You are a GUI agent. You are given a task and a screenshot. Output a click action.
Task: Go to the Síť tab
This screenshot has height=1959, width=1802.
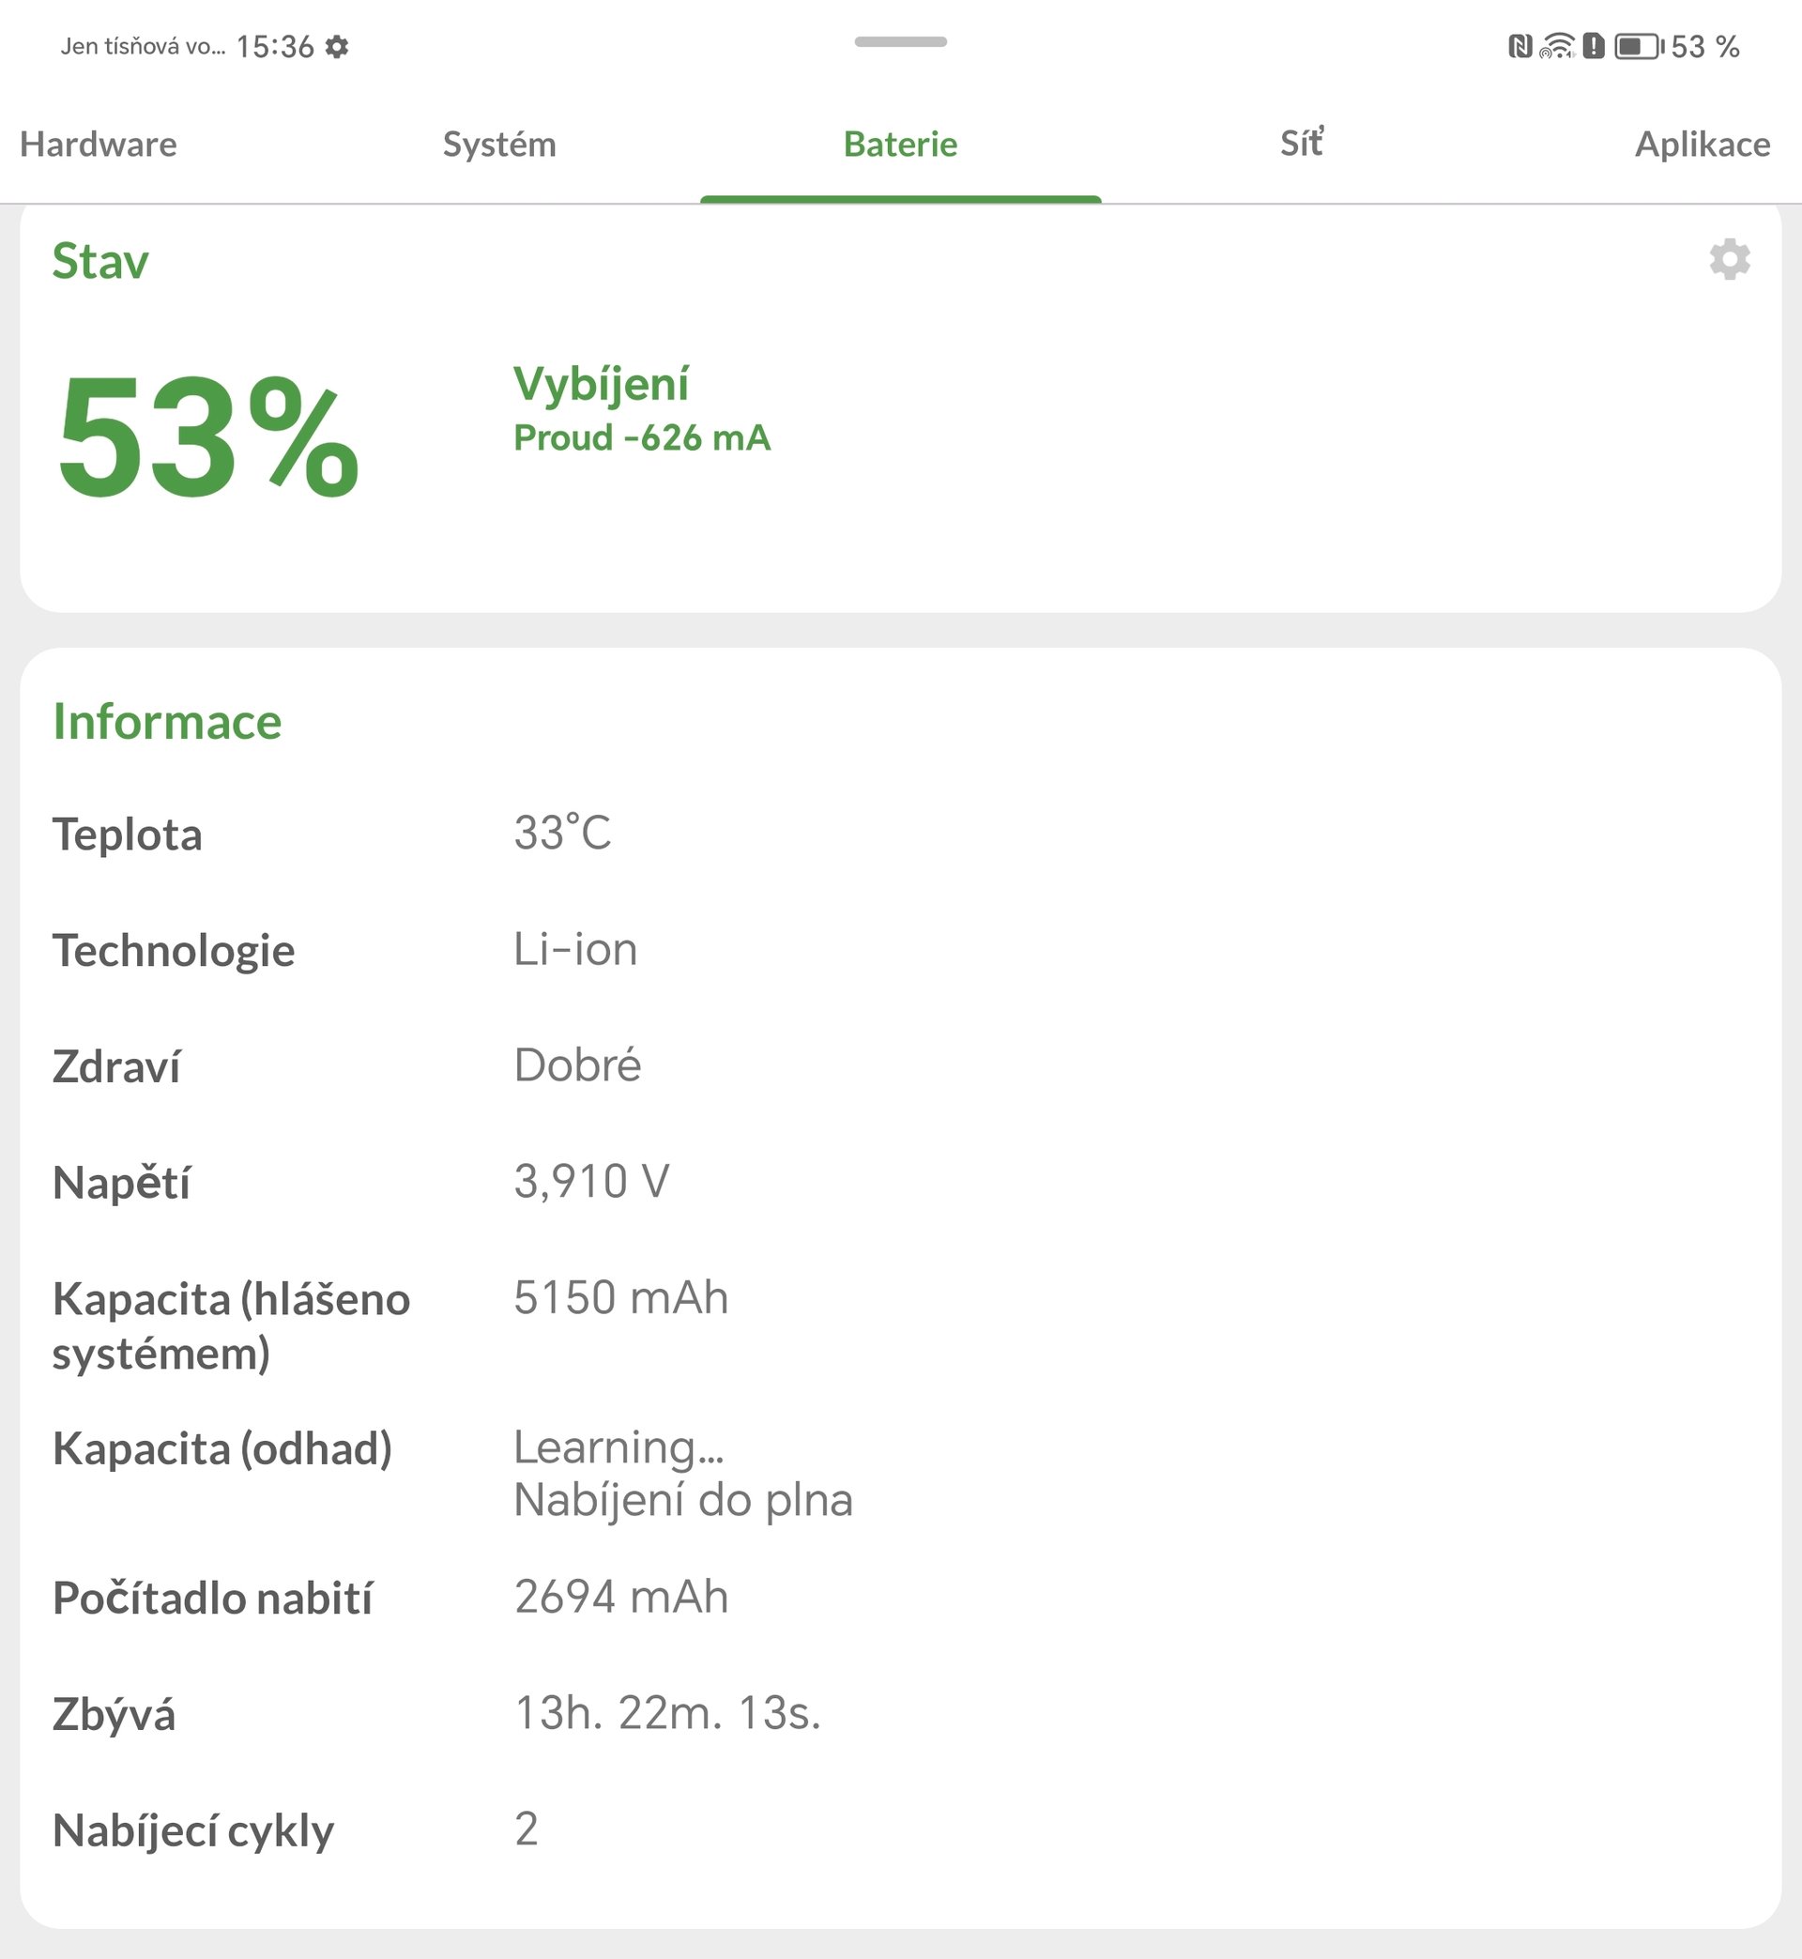(x=1301, y=145)
